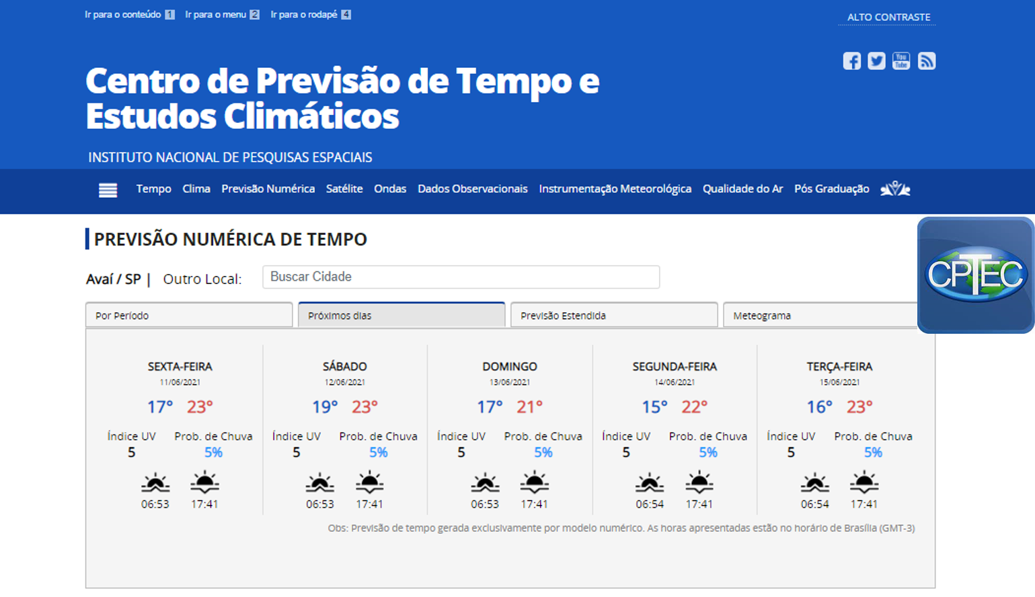The image size is (1035, 597).
Task: Switch to the Meteograma tab
Action: coord(819,315)
